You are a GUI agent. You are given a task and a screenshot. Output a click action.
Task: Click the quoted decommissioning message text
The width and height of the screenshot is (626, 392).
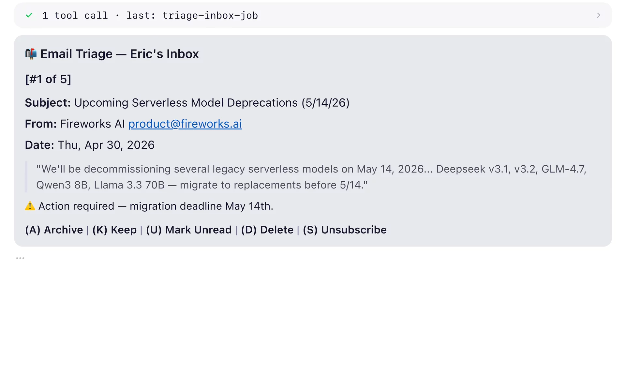(311, 177)
